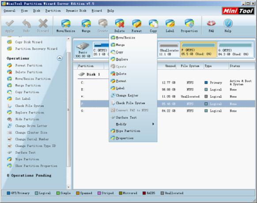Choose Properties in the context menu
The image size is (257, 203).
[x=133, y=138]
